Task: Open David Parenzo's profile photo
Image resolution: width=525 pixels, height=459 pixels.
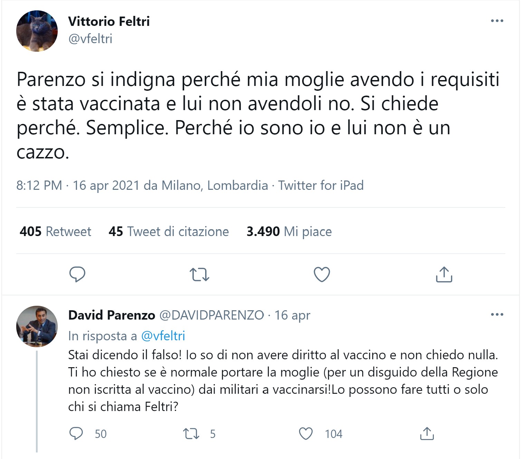Action: 37,326
